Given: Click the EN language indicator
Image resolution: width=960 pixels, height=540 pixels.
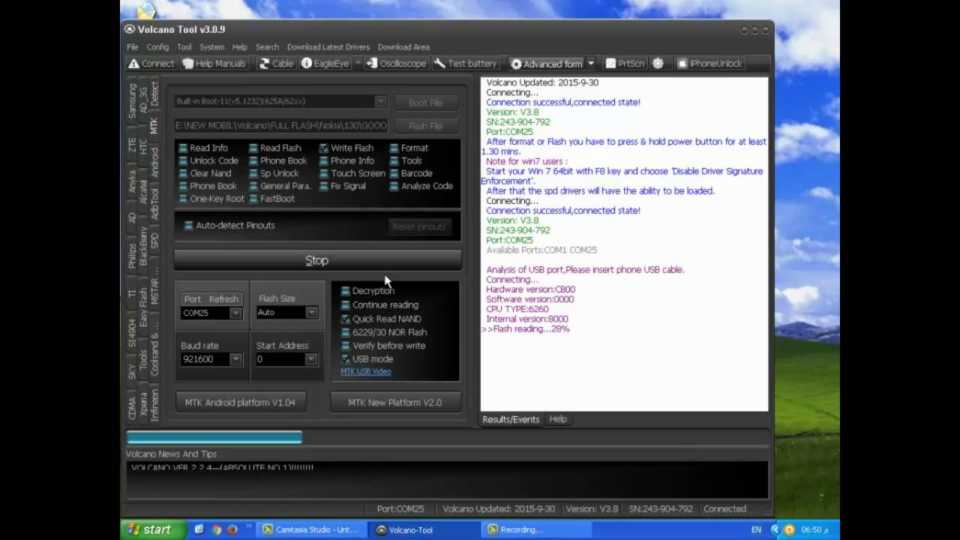Looking at the screenshot, I should tap(756, 529).
